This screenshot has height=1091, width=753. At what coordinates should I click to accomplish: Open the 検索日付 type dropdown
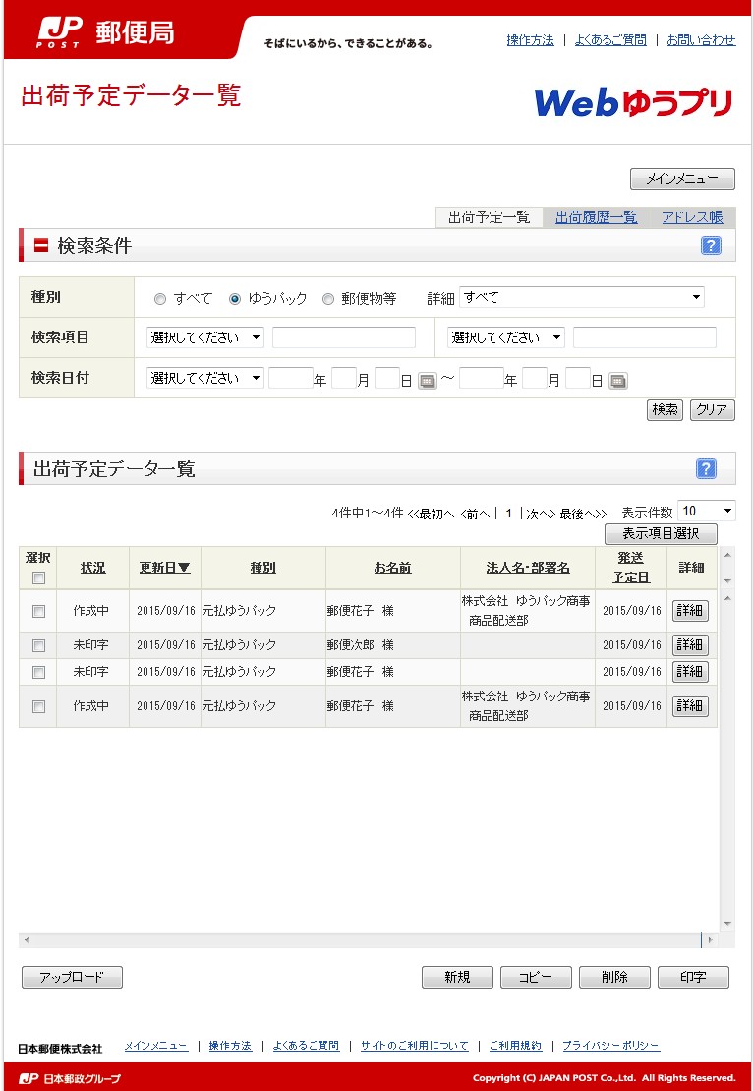point(204,378)
